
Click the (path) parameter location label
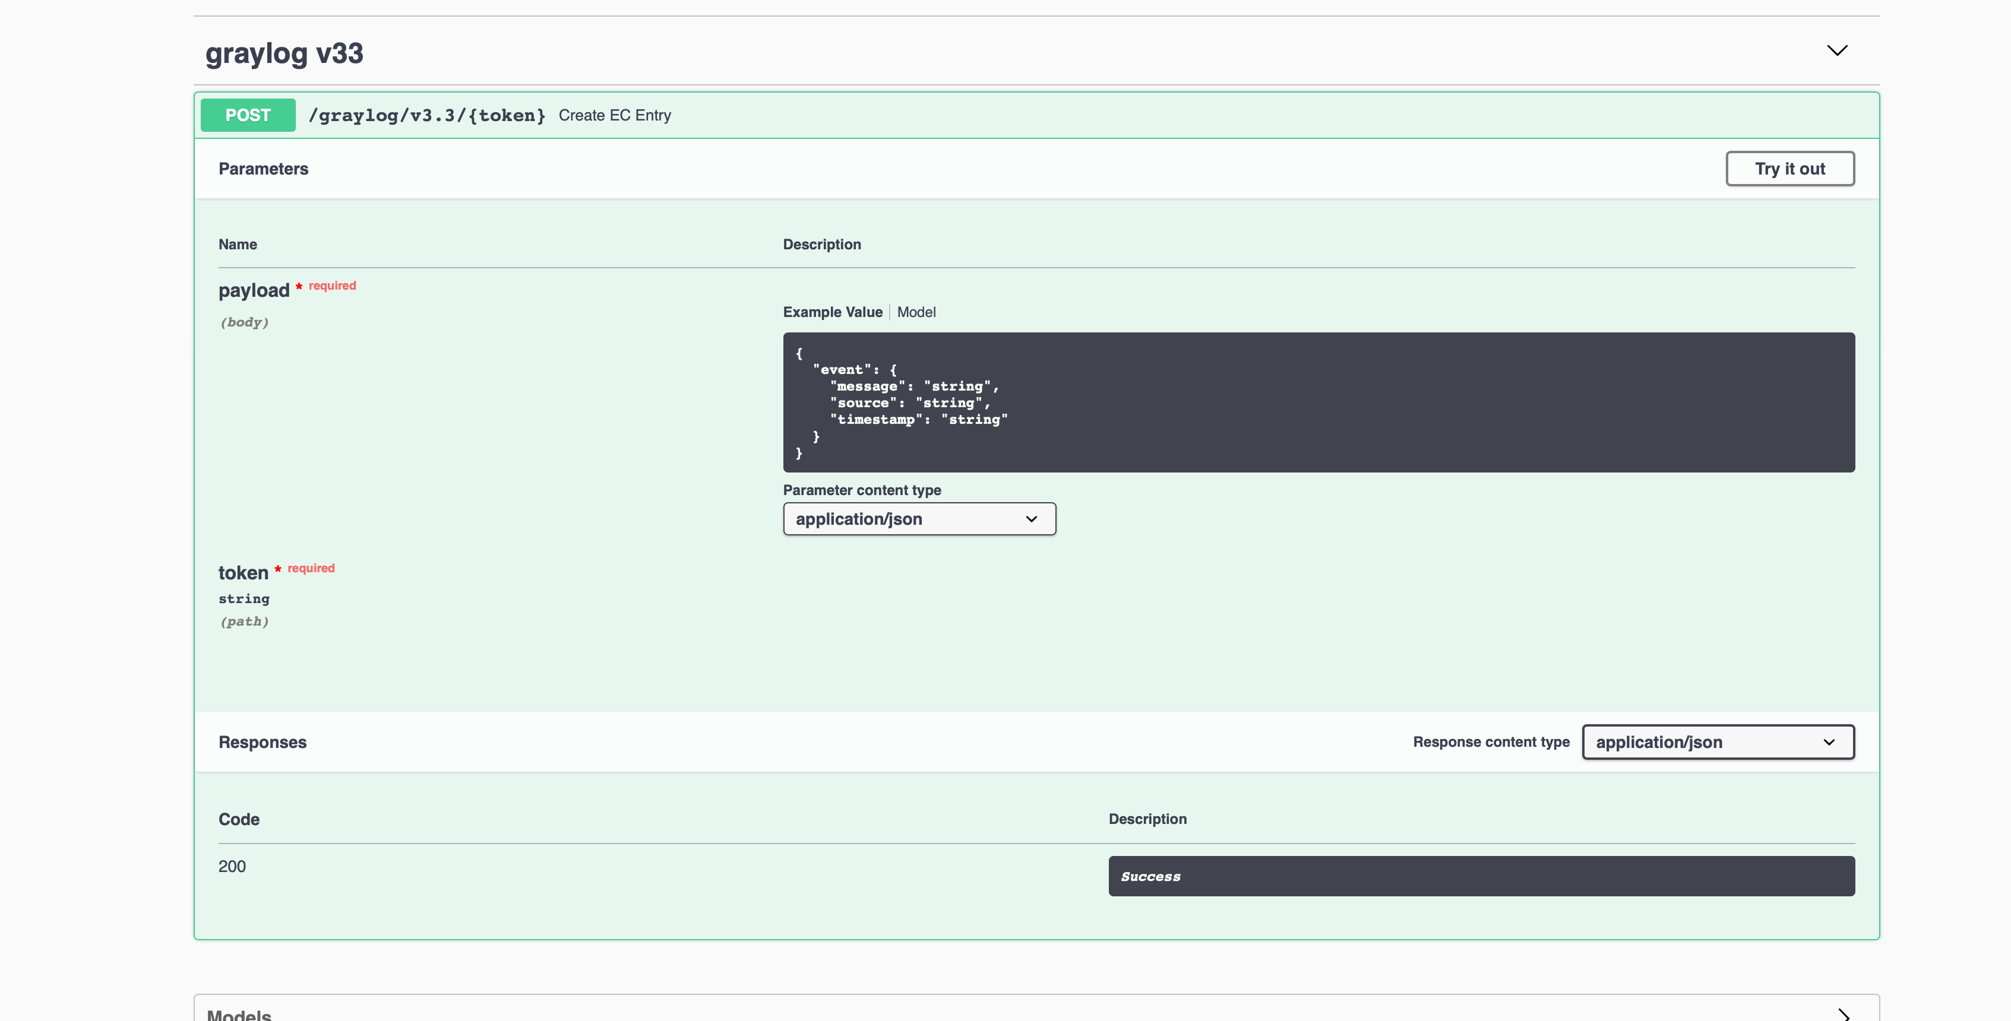click(x=244, y=622)
